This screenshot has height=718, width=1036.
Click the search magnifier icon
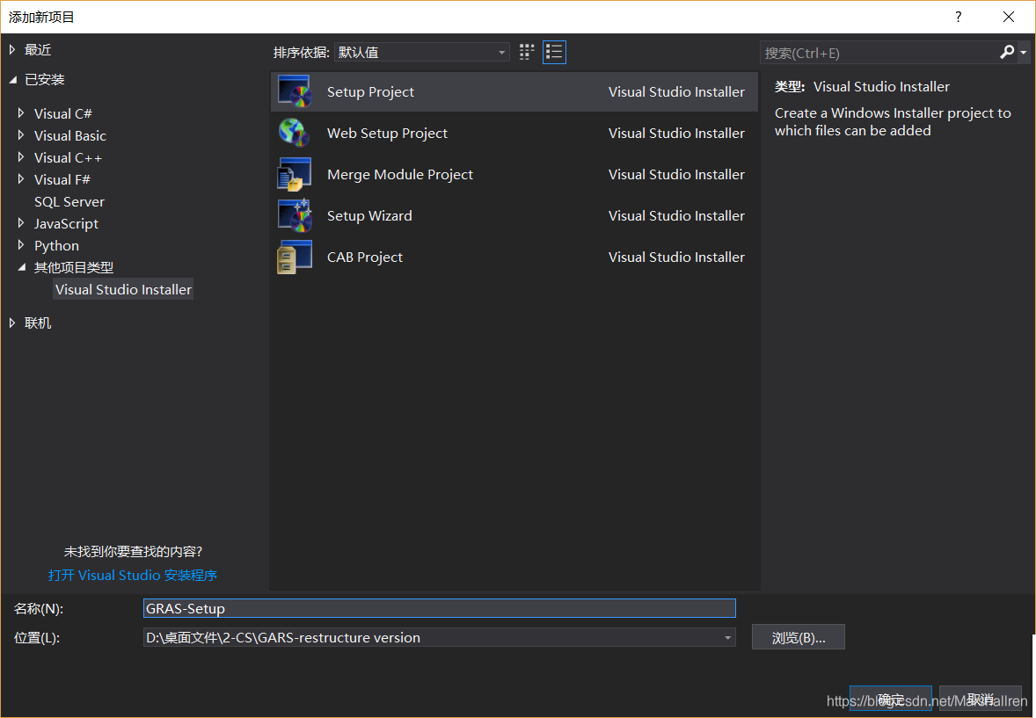(x=1007, y=52)
